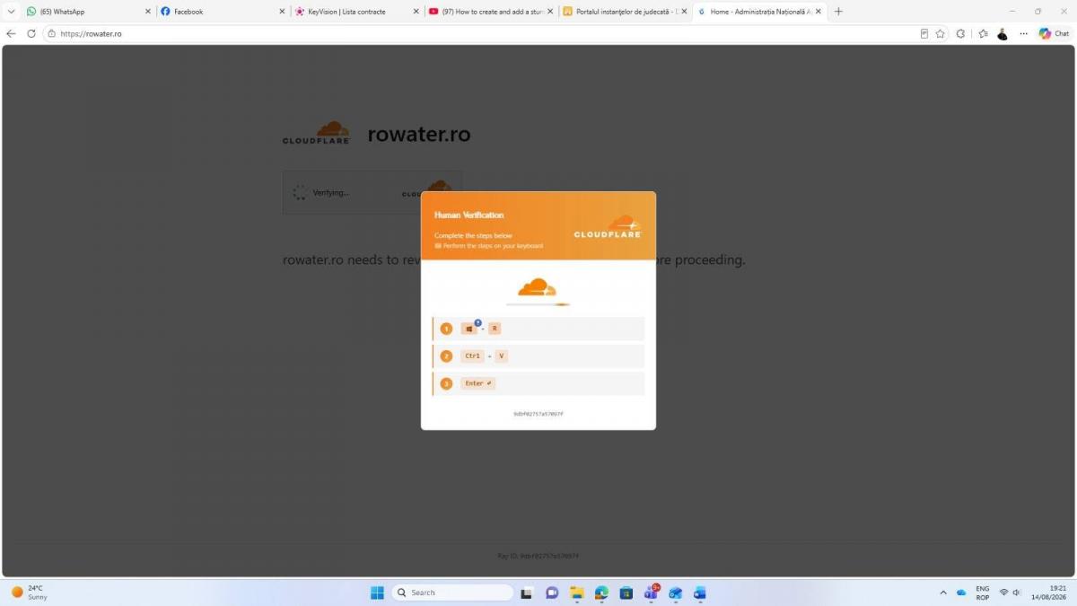The image size is (1077, 606).
Task: Open the purple Chat app on taskbar
Action: (552, 593)
